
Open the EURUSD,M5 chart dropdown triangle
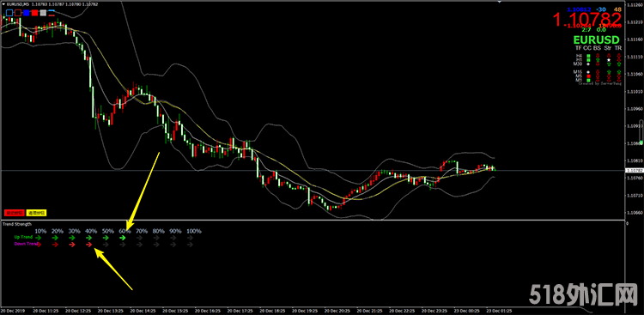pyautogui.click(x=3, y=4)
